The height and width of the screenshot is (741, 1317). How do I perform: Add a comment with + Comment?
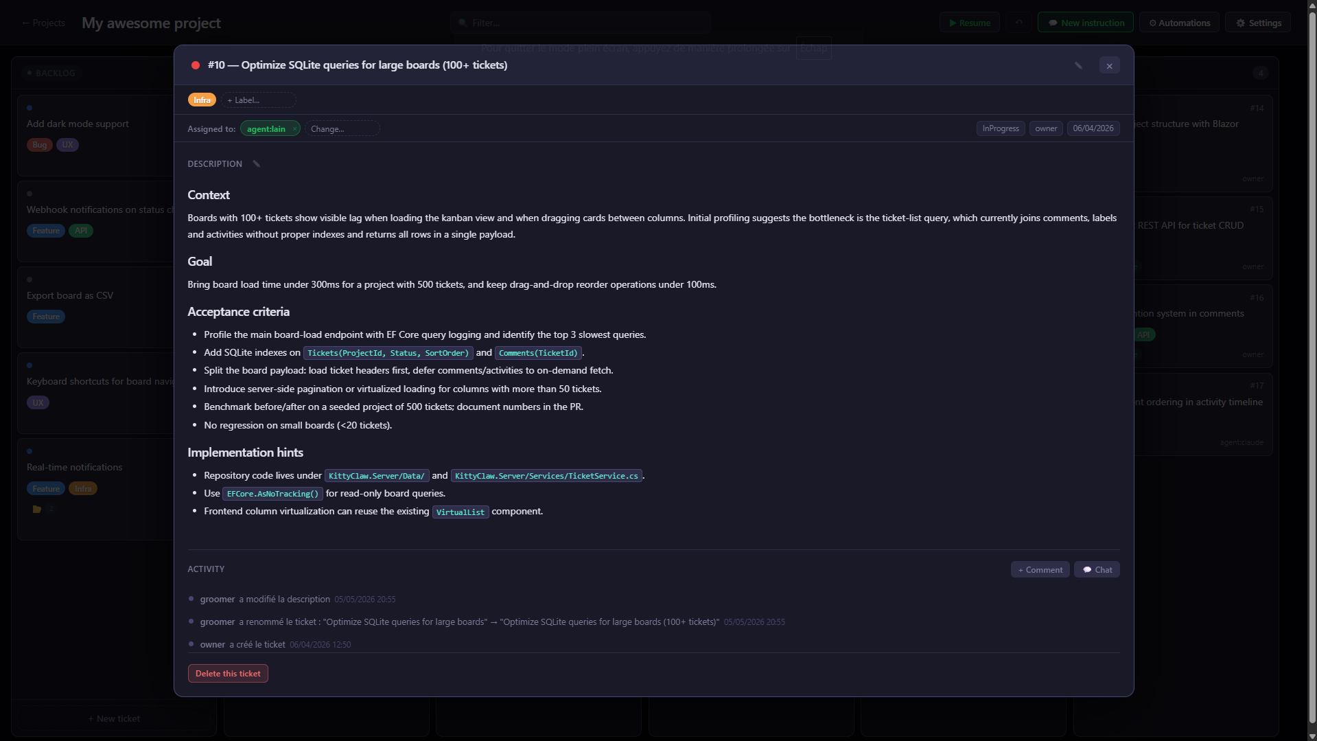(1040, 569)
